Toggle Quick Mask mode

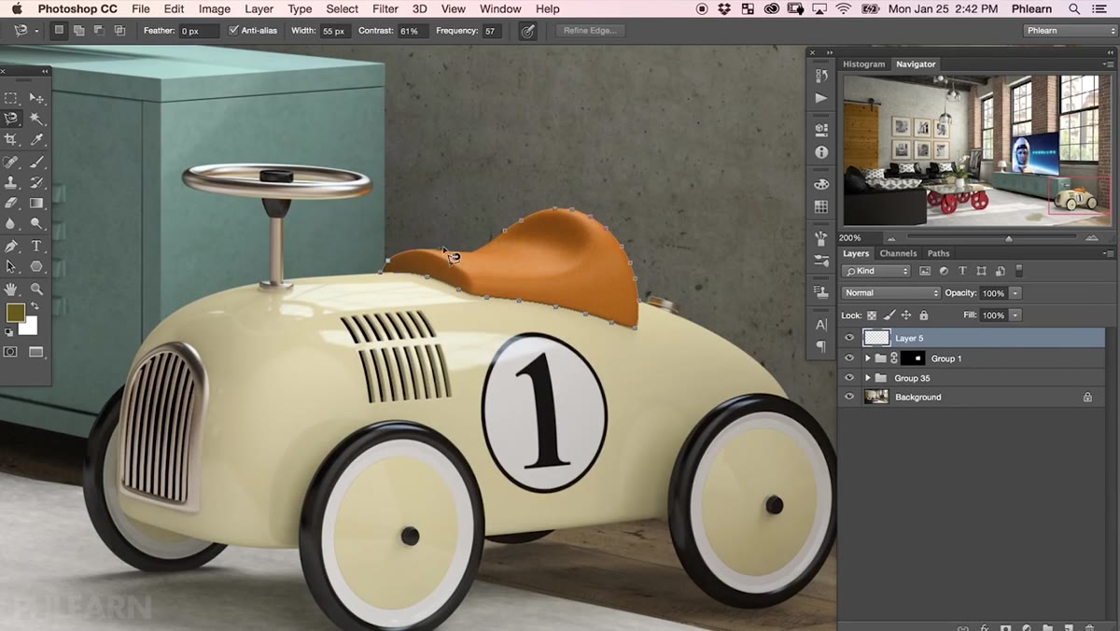pos(10,352)
